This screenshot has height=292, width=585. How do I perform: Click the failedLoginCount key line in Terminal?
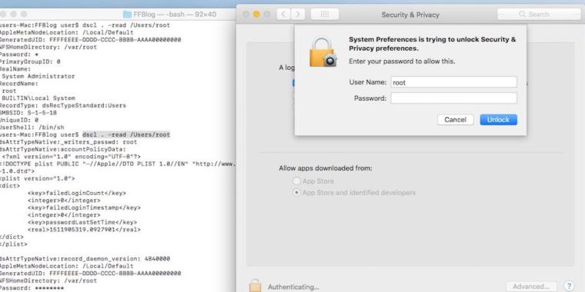tap(77, 193)
